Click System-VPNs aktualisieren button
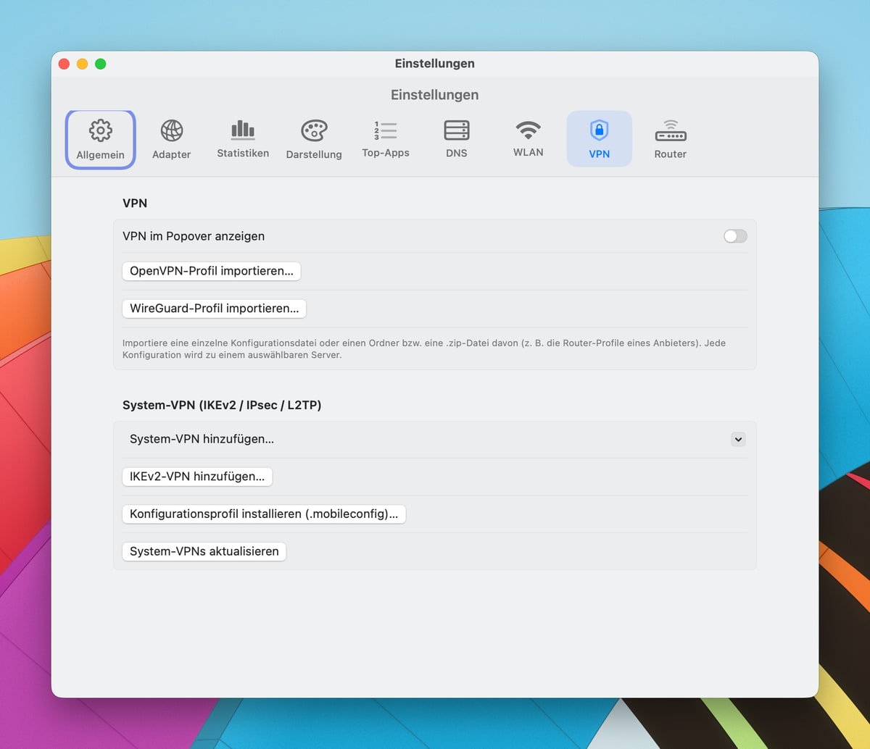 204,551
